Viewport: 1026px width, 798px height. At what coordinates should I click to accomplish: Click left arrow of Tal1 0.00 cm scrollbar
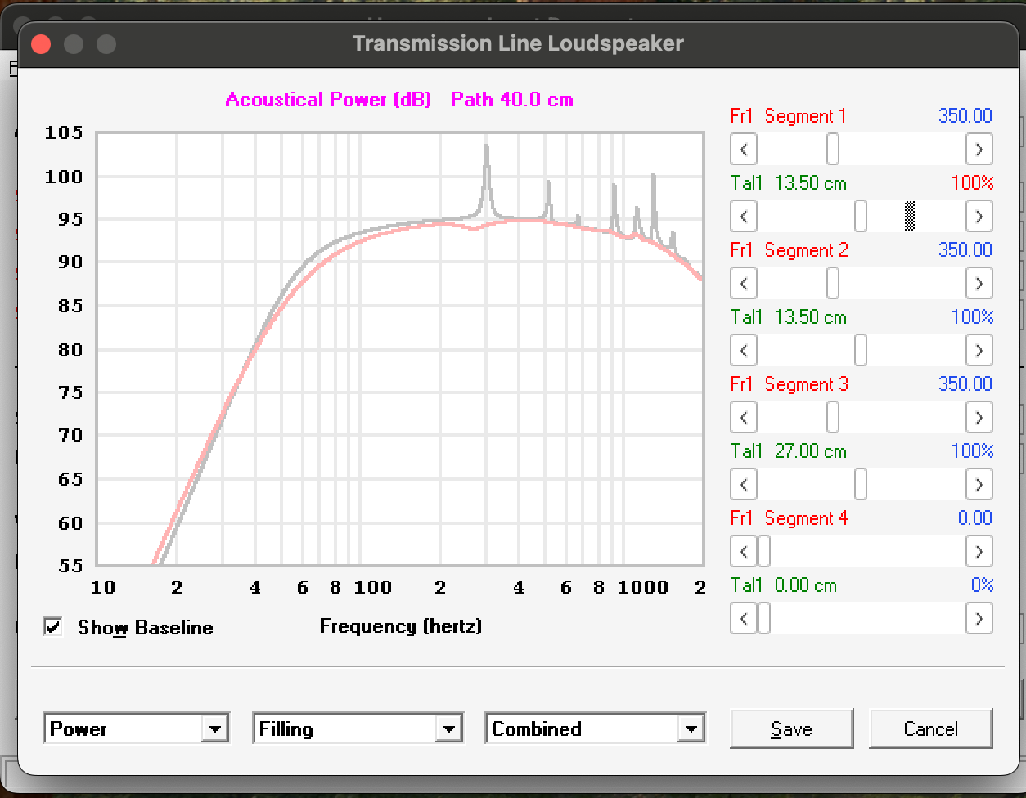[x=744, y=619]
